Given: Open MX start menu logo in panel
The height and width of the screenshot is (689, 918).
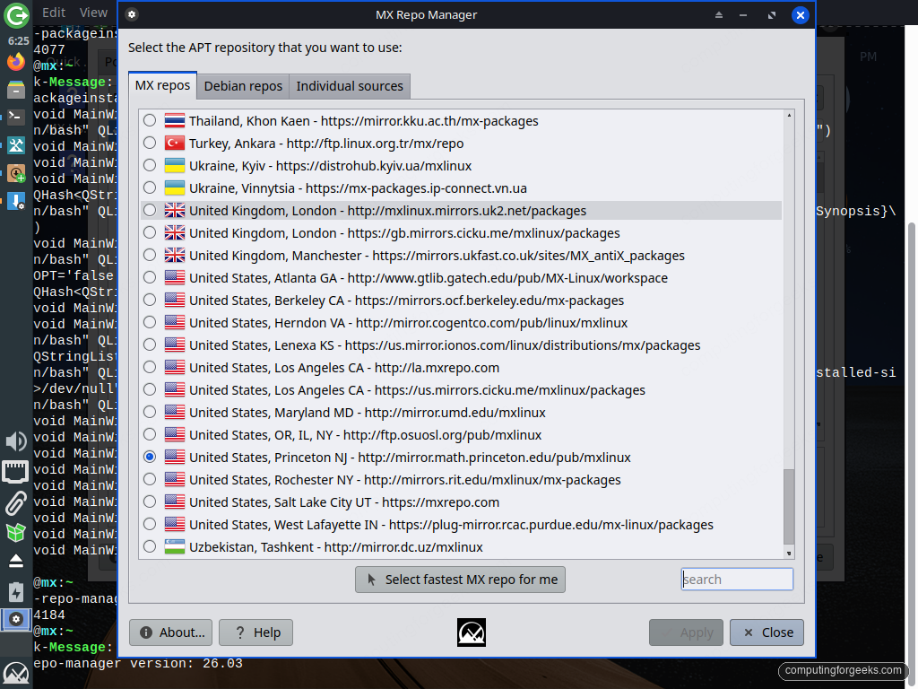Looking at the screenshot, I should click(16, 673).
